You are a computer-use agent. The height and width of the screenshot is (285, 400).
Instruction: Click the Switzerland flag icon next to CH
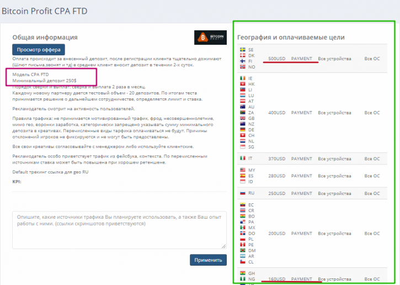243,135
